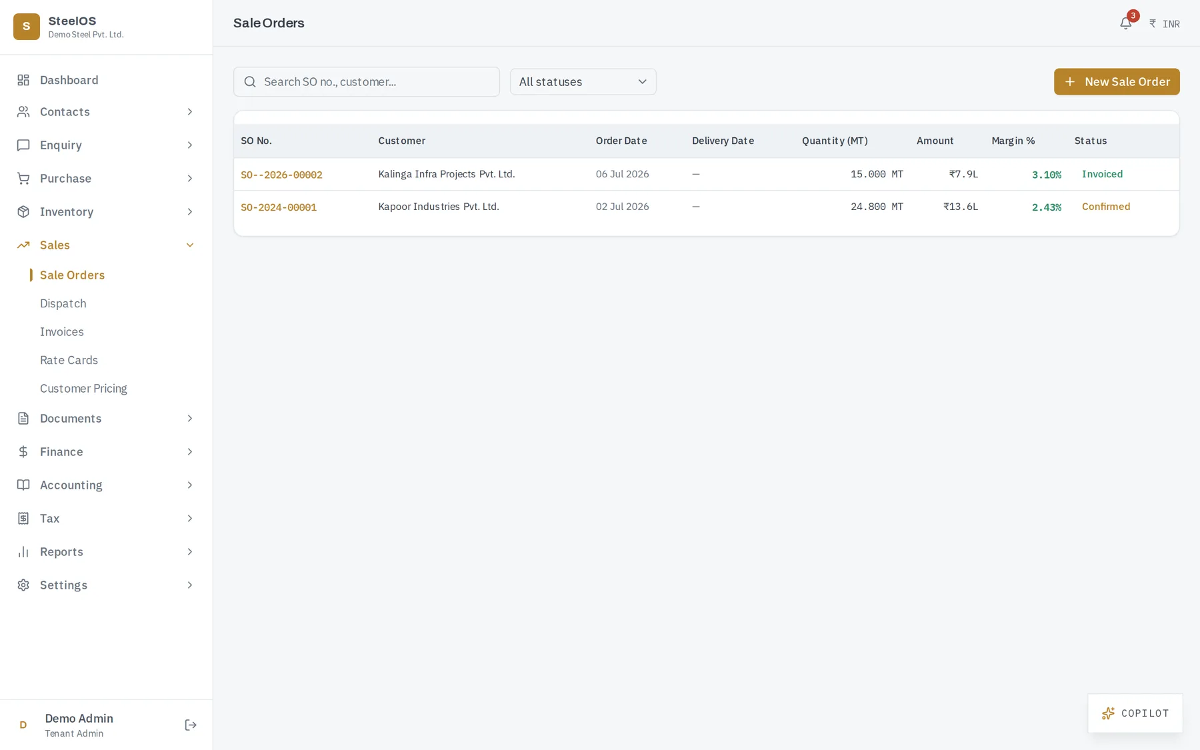Click the Confirmed status label
1200x750 pixels.
coord(1106,207)
